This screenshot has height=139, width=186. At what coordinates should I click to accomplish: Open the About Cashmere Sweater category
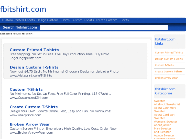click(x=165, y=110)
